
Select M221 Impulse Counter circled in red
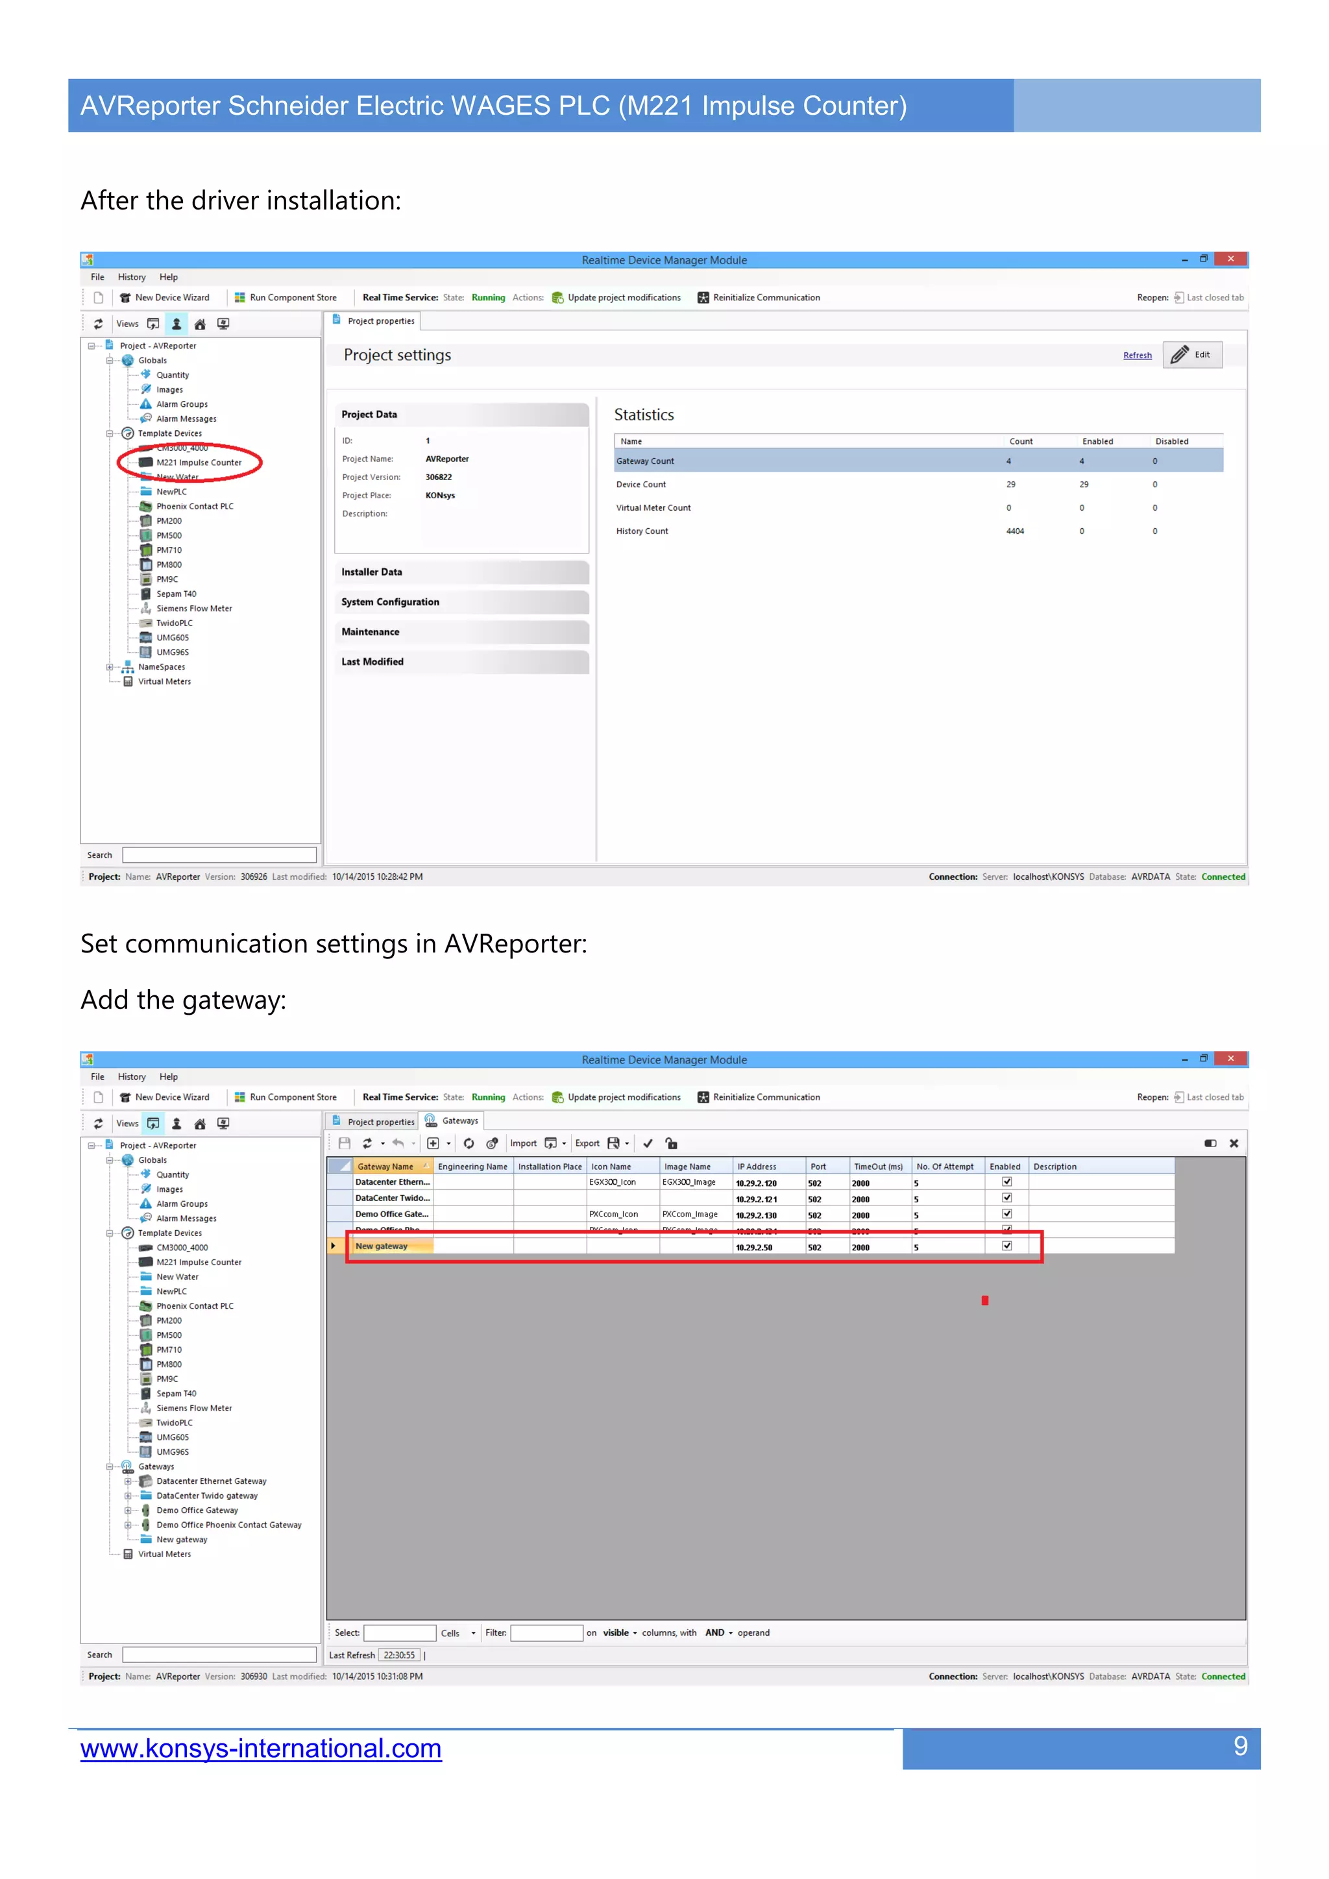click(199, 463)
